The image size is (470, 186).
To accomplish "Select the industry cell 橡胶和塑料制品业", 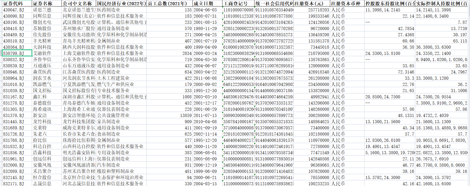I will coord(121,171).
